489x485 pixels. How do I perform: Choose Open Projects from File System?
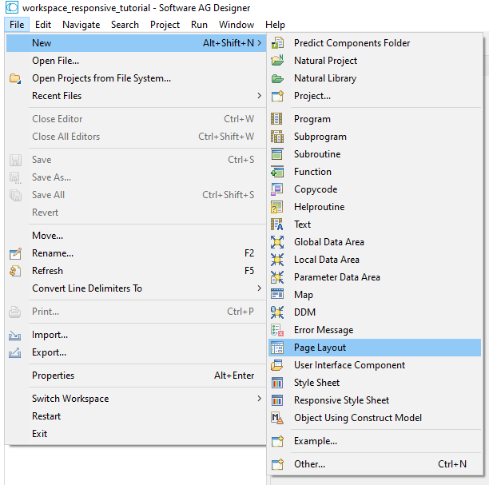[x=101, y=78]
